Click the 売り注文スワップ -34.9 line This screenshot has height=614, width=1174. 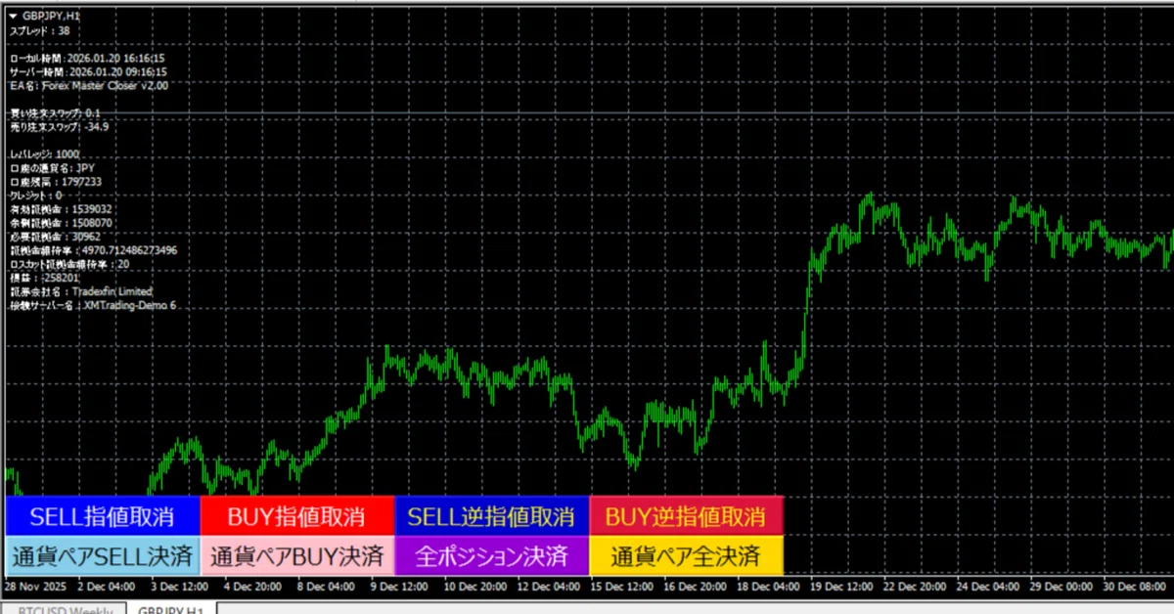[x=59, y=126]
